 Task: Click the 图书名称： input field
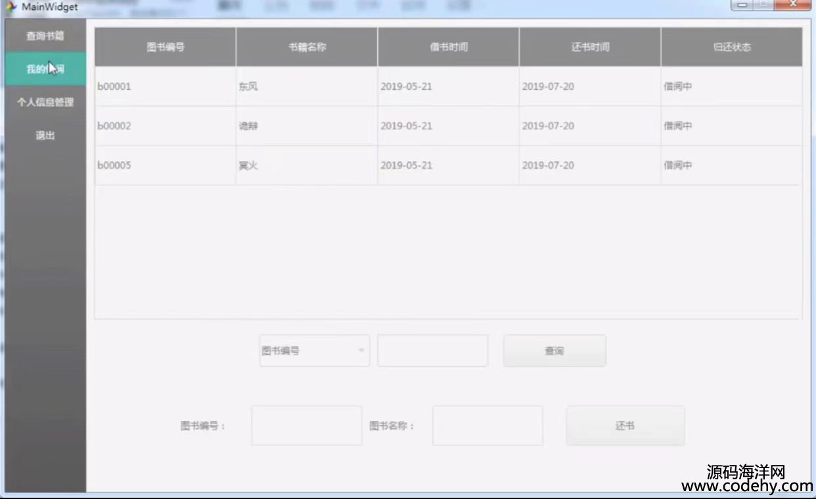487,425
